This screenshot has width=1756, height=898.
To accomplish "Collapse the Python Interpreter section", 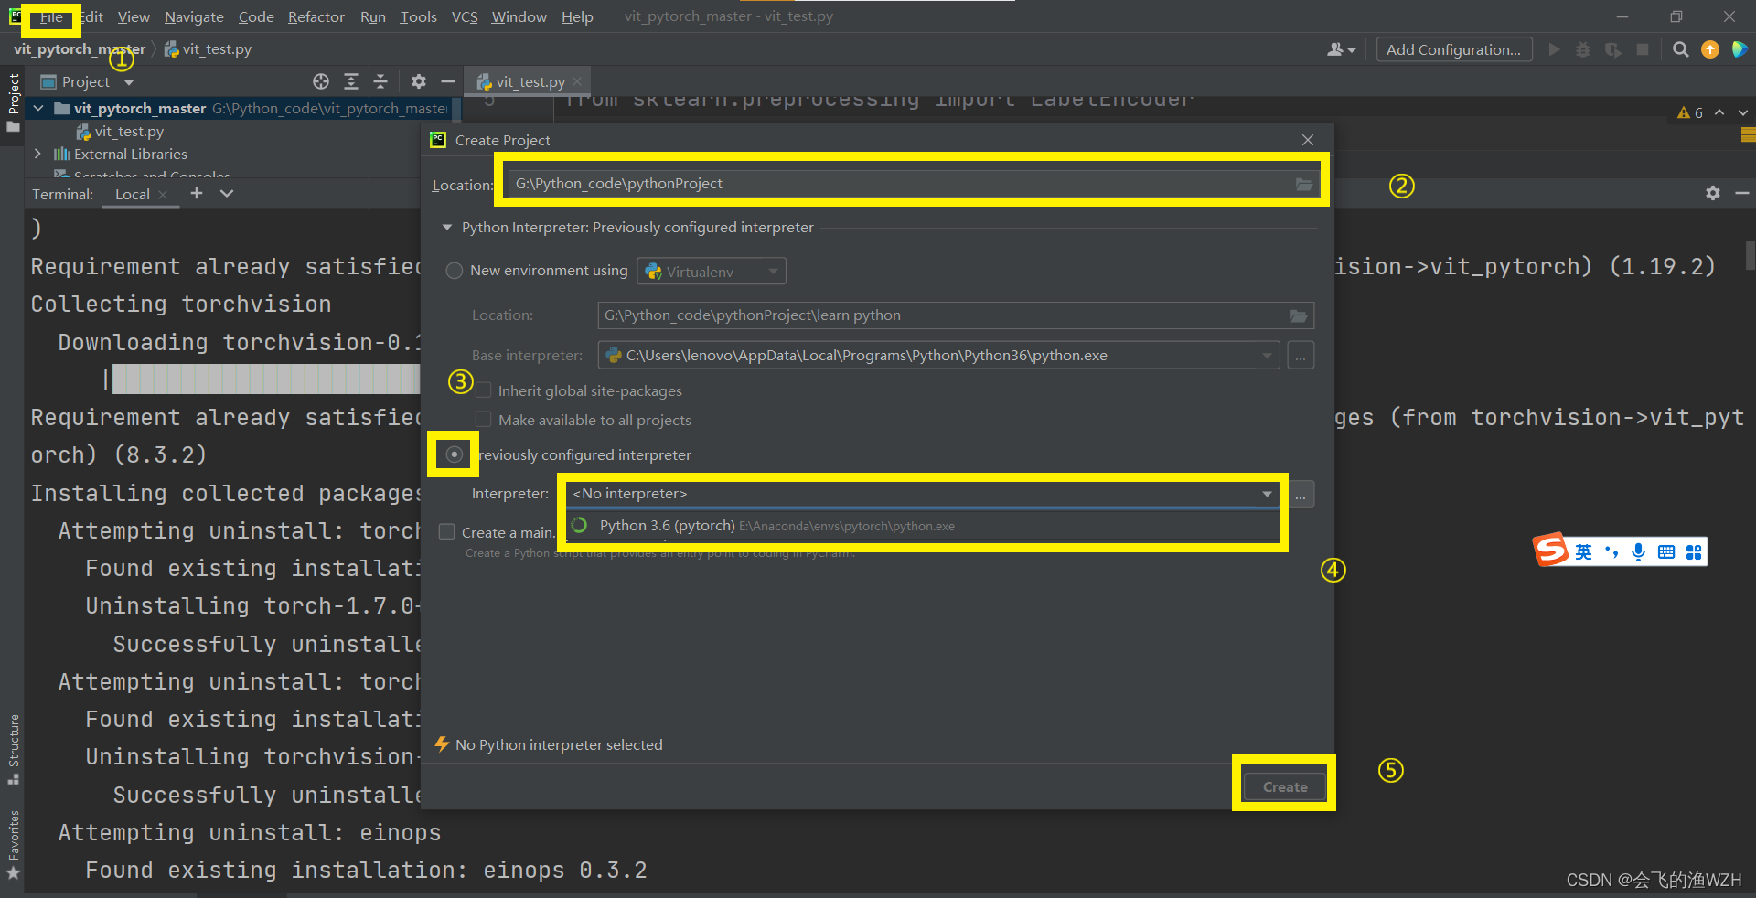I will coord(447,228).
